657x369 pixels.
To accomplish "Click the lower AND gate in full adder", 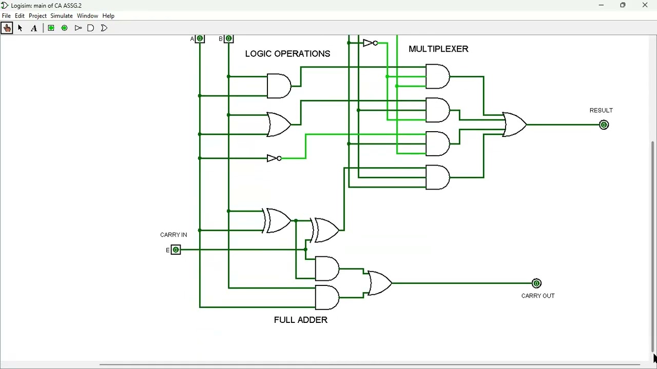I will [x=327, y=297].
